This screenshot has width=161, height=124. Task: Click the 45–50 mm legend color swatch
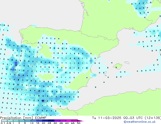(x=75, y=121)
